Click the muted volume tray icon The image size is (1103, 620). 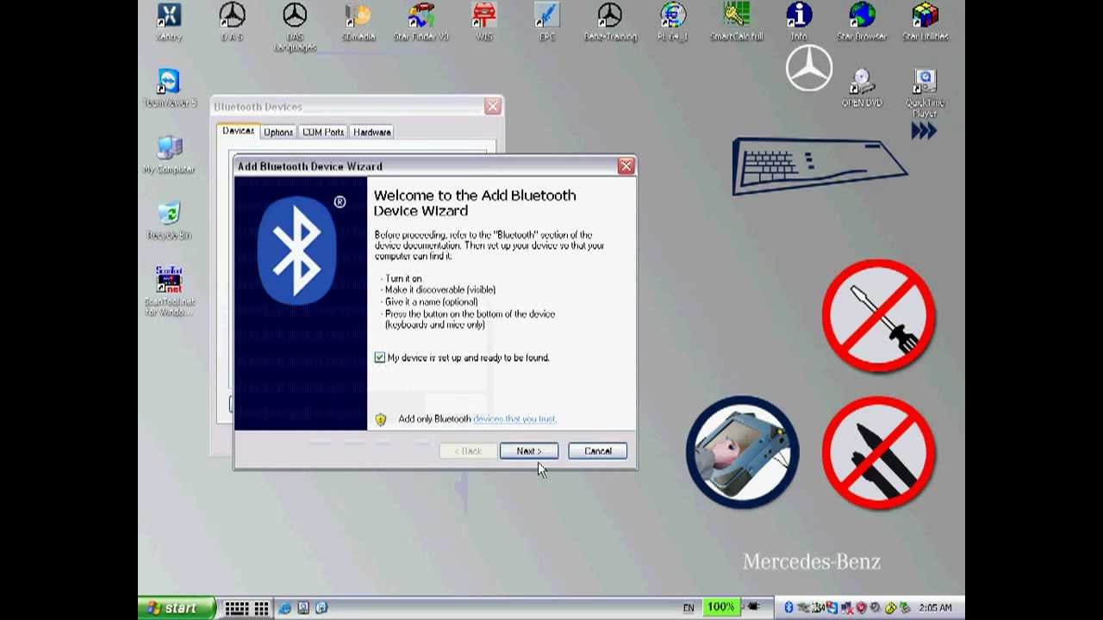pos(848,608)
